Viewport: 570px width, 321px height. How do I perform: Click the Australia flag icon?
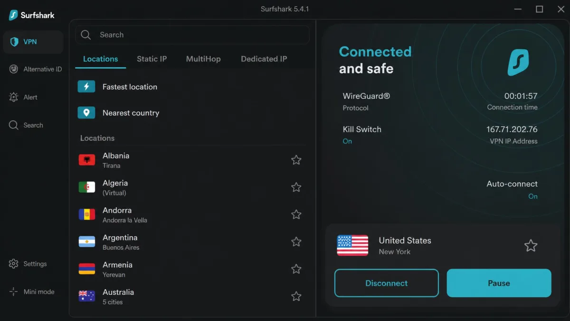pos(87,296)
